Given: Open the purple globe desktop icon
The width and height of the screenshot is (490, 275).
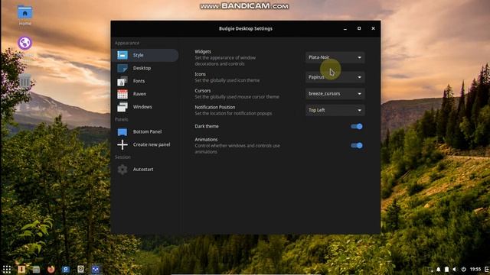Looking at the screenshot, I should [24, 43].
